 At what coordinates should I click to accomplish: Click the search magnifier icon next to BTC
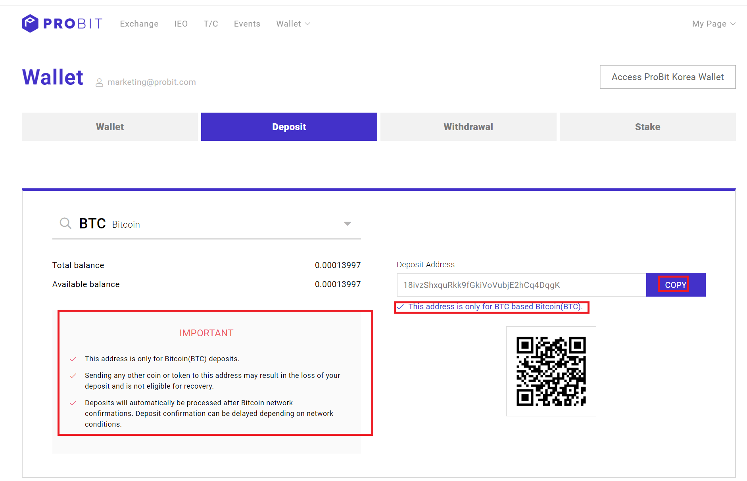coord(65,223)
